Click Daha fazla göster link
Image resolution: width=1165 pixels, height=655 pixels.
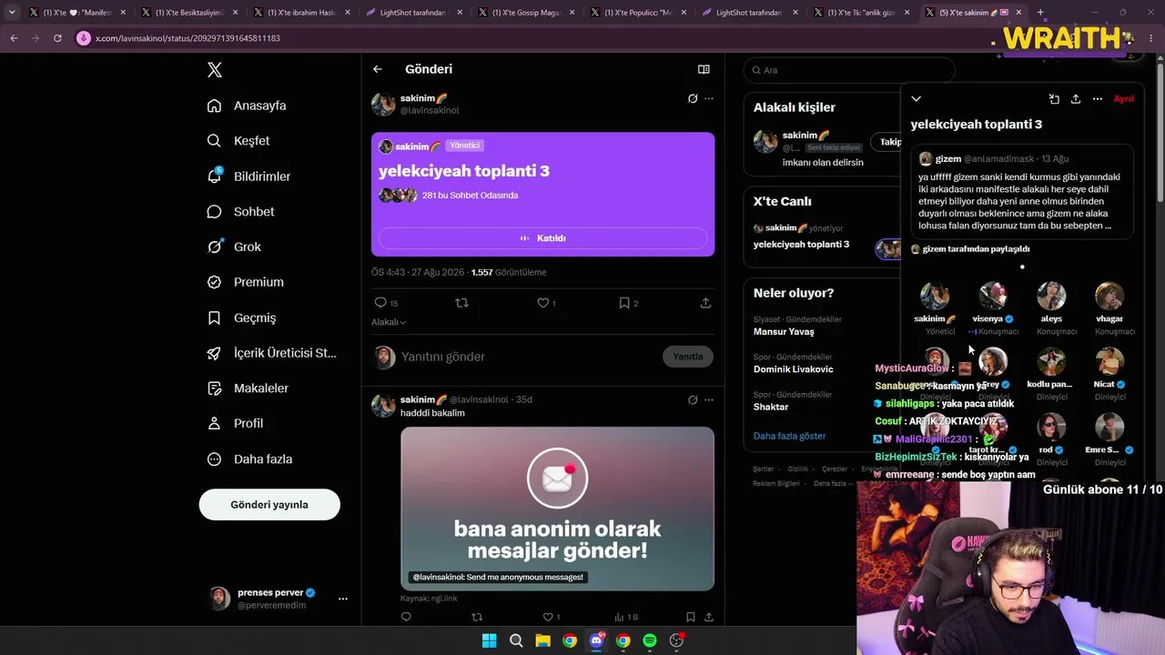789,436
